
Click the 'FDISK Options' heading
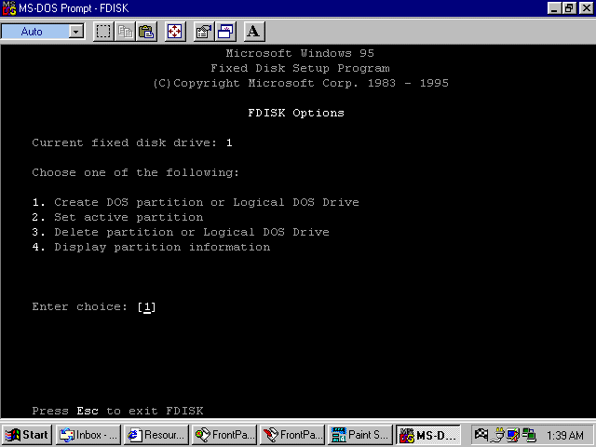tap(296, 113)
